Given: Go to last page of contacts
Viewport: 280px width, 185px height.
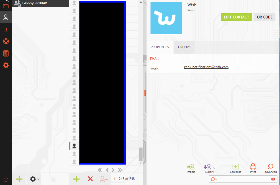Looking at the screenshot, I should coord(120,170).
